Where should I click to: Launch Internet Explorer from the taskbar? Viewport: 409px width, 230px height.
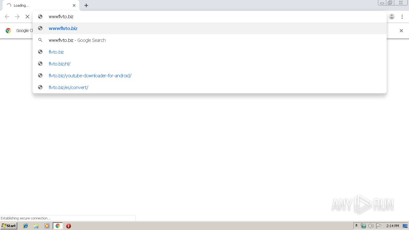[26, 226]
